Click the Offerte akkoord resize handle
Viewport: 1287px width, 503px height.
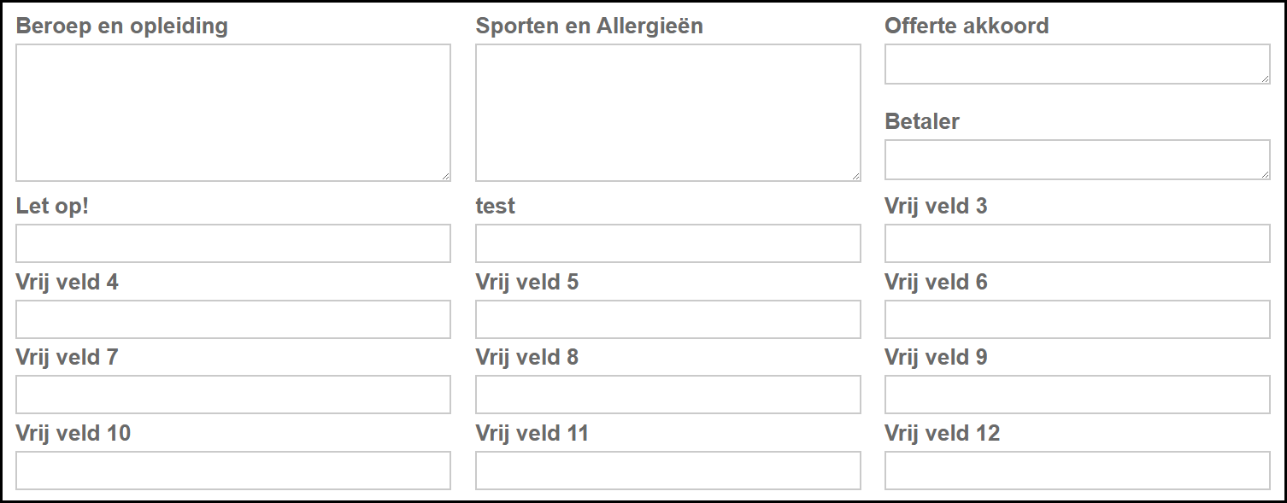click(1265, 79)
